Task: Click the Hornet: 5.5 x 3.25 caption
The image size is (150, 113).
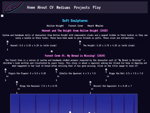Action: point(34,45)
